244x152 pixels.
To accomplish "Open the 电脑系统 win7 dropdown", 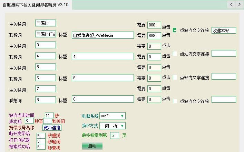I will (x=113, y=116).
